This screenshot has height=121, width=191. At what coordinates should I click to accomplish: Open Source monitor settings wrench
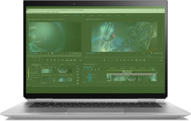70,53
